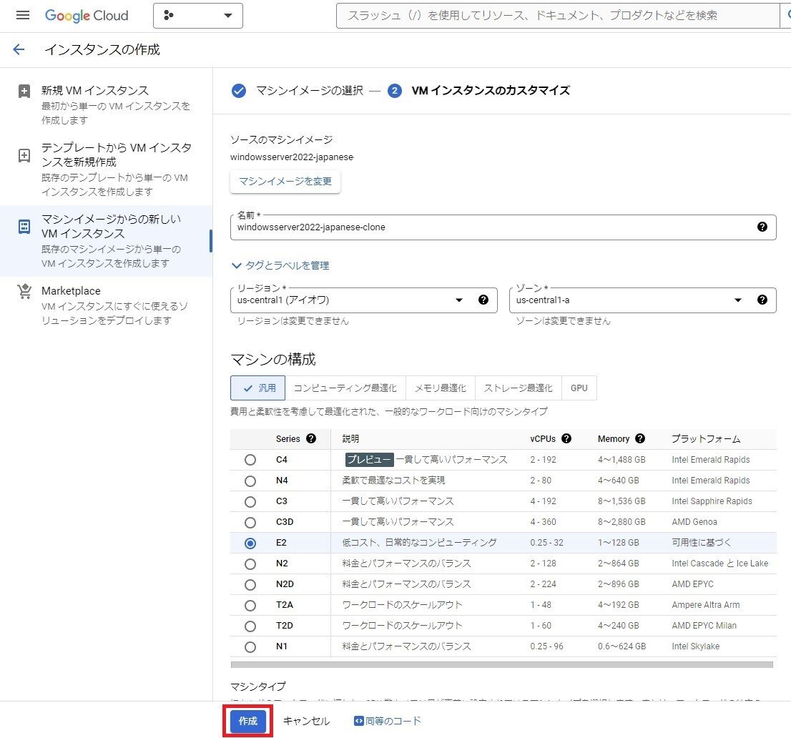This screenshot has height=738, width=791.
Task: Open help for the zone field
Action: (x=762, y=300)
